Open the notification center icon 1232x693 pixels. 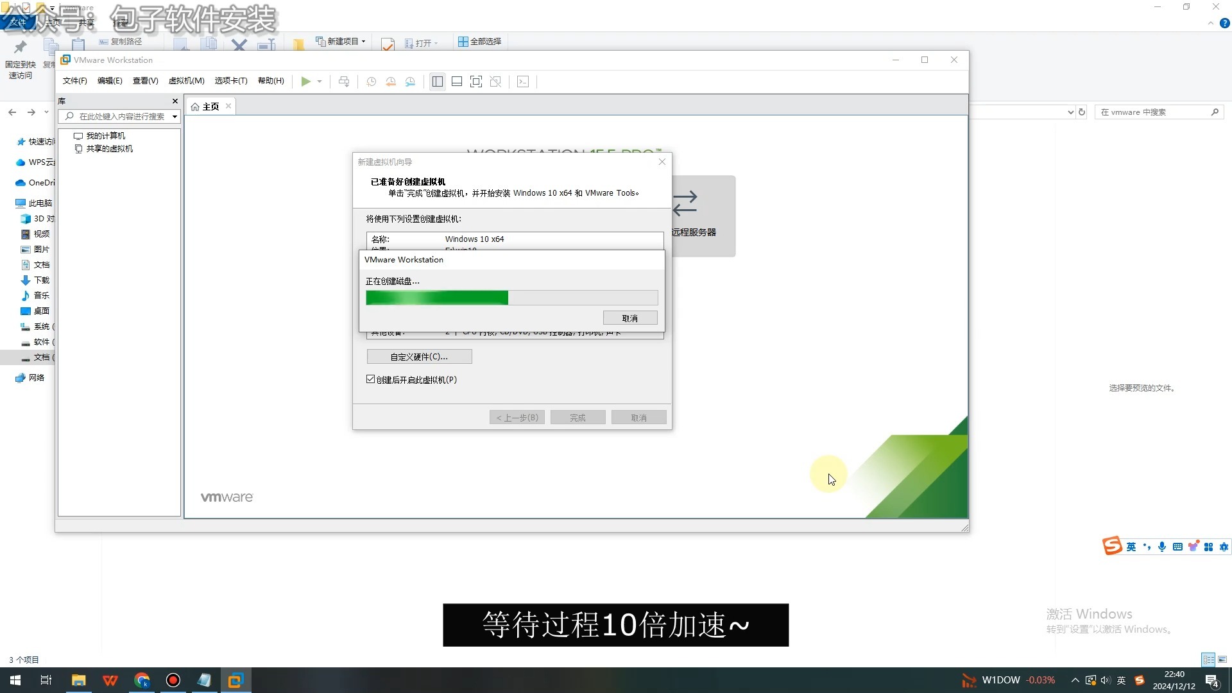pos(1212,681)
